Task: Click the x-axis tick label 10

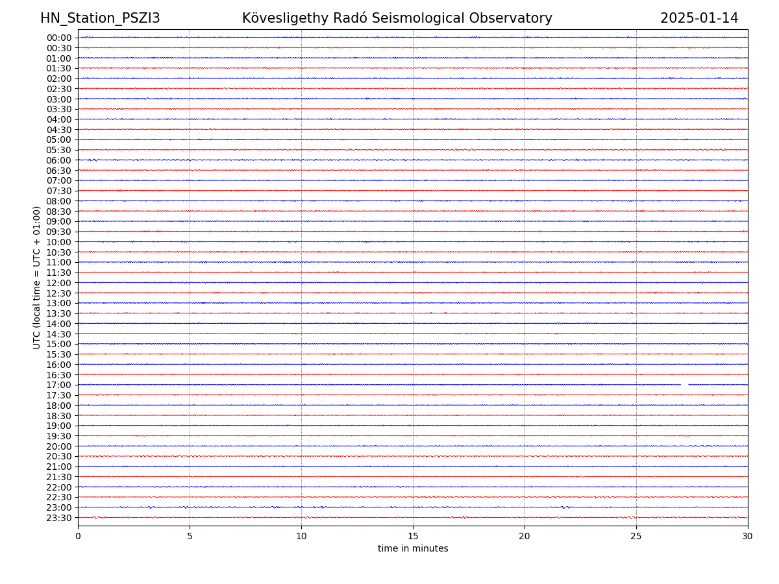Action: point(301,536)
